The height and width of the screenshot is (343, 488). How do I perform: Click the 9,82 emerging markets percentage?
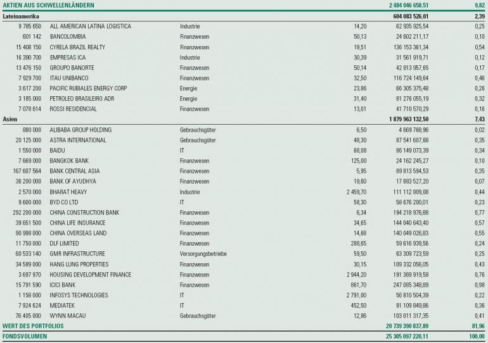tap(480, 5)
